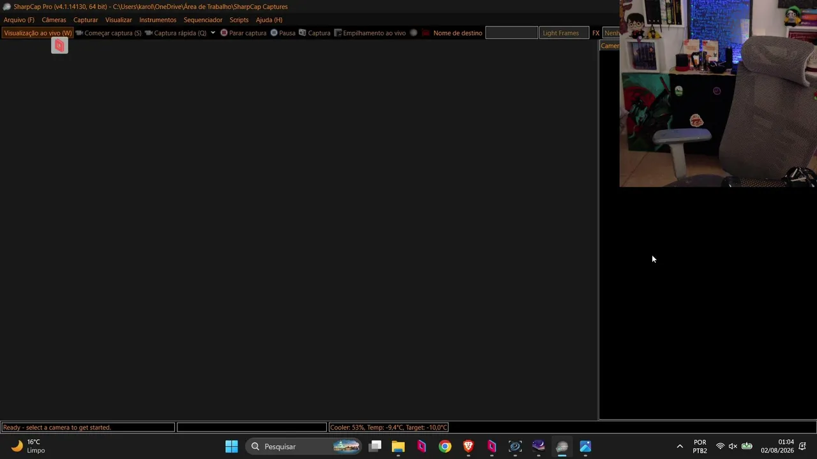Open the second pink app taskbar icon
Screen dimensions: 817x459
tap(491, 446)
